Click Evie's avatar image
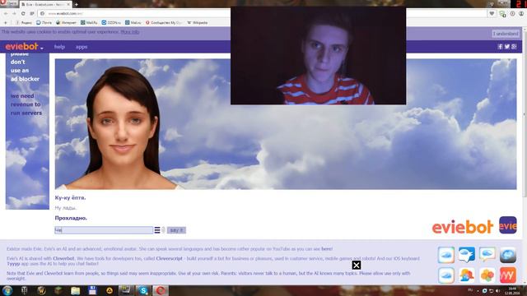 pyautogui.click(x=122, y=127)
